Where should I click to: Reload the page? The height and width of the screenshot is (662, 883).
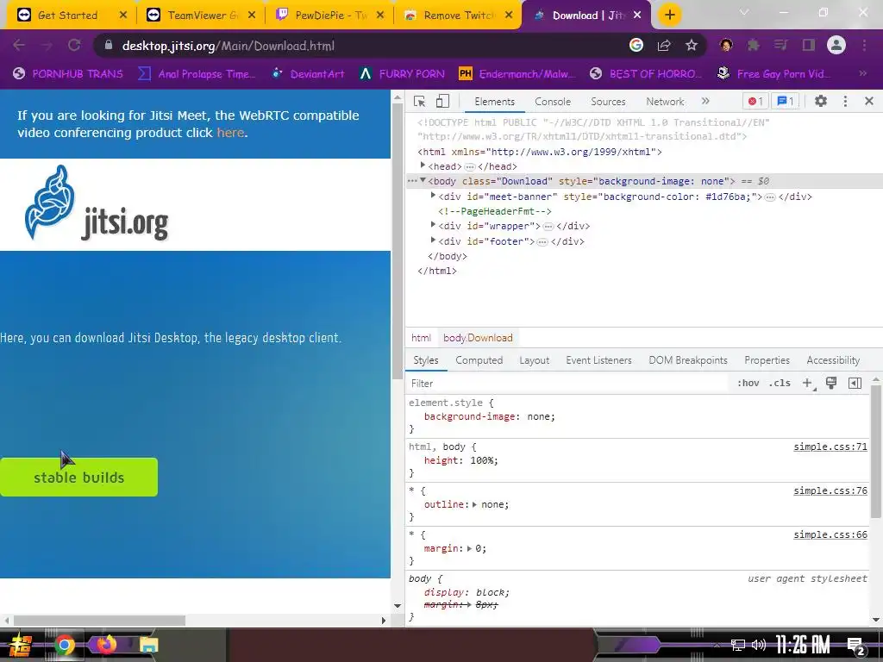74,45
